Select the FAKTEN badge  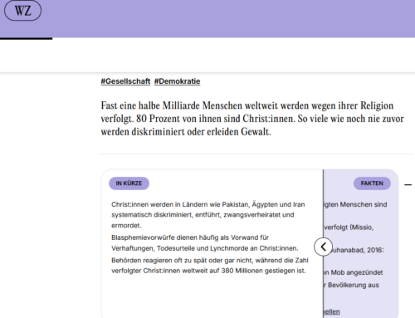(372, 183)
